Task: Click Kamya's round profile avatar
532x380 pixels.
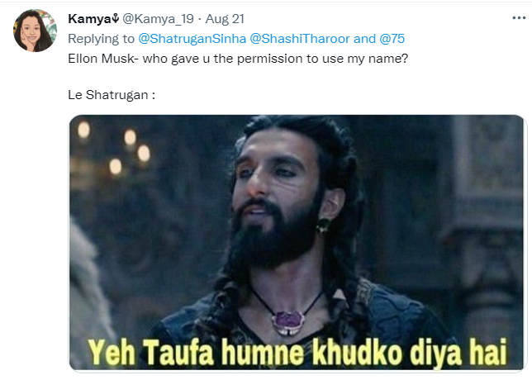Action: coord(35,31)
